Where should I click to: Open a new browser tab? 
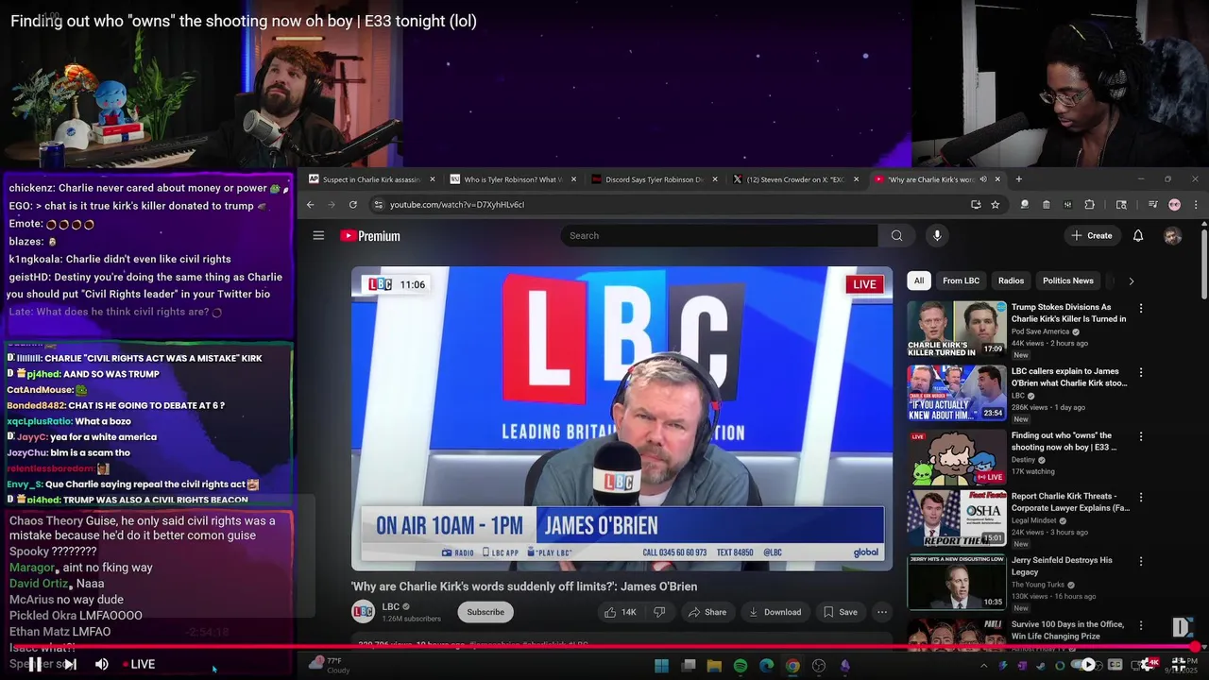(x=1018, y=178)
